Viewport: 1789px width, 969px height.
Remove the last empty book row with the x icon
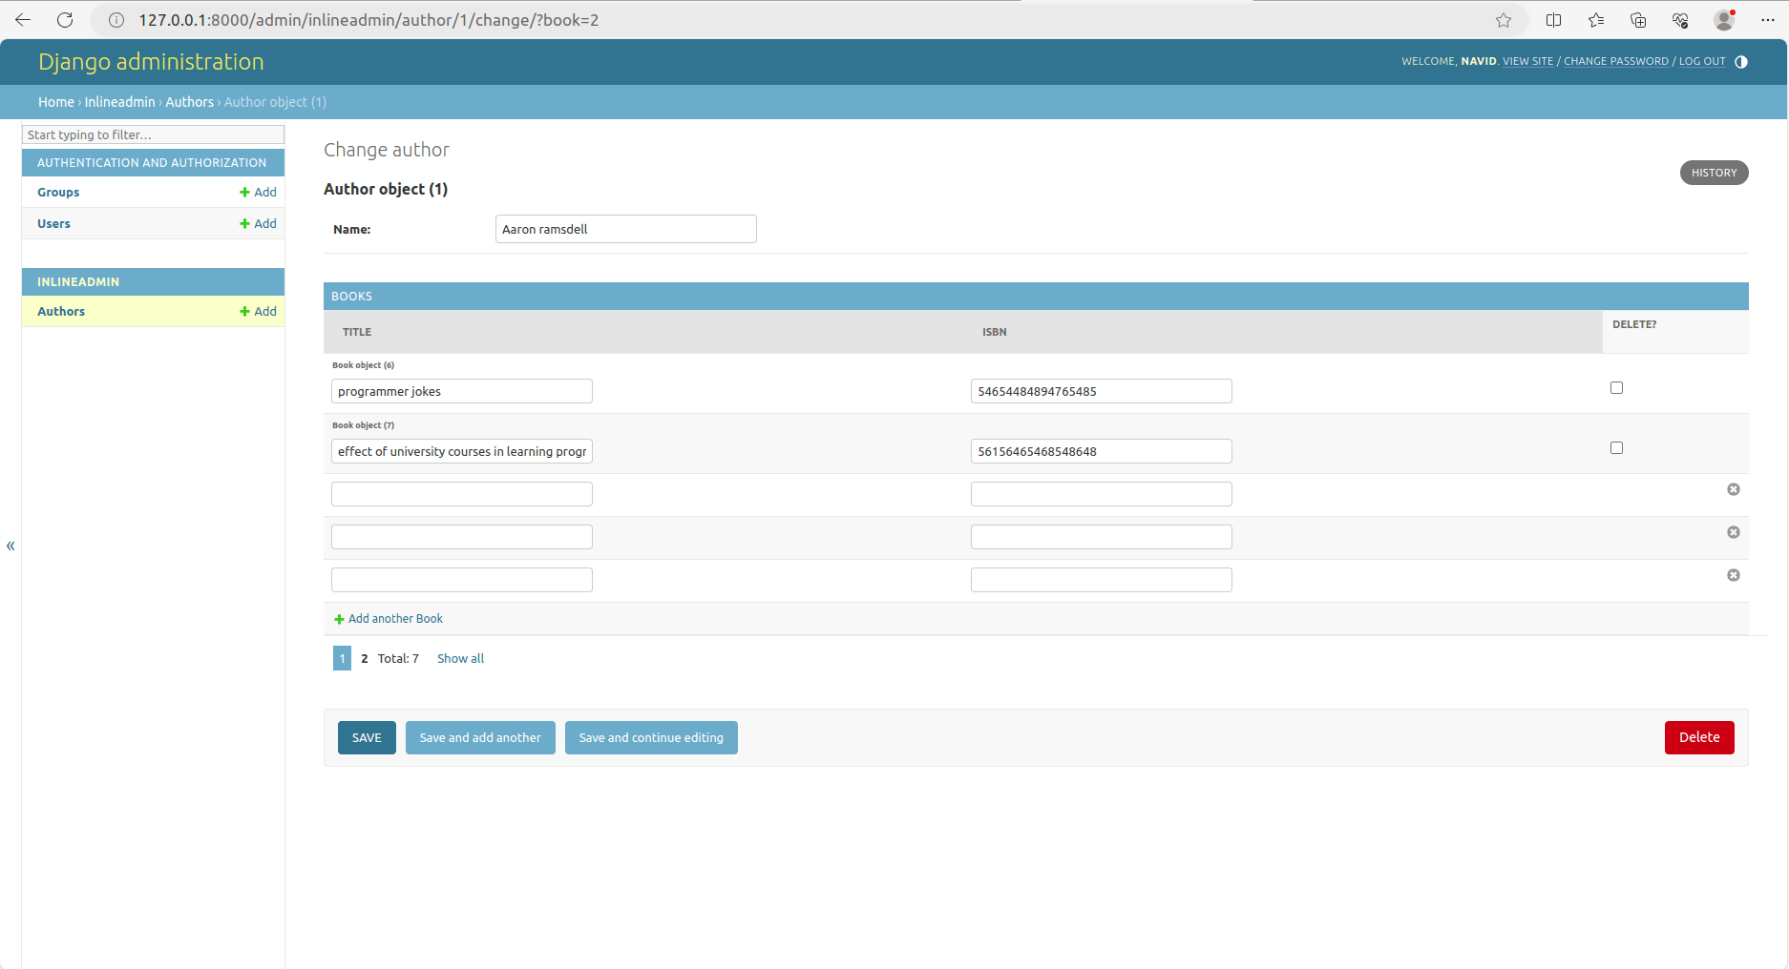point(1733,575)
